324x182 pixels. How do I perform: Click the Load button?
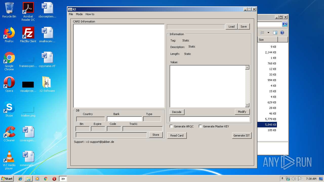pos(231,27)
